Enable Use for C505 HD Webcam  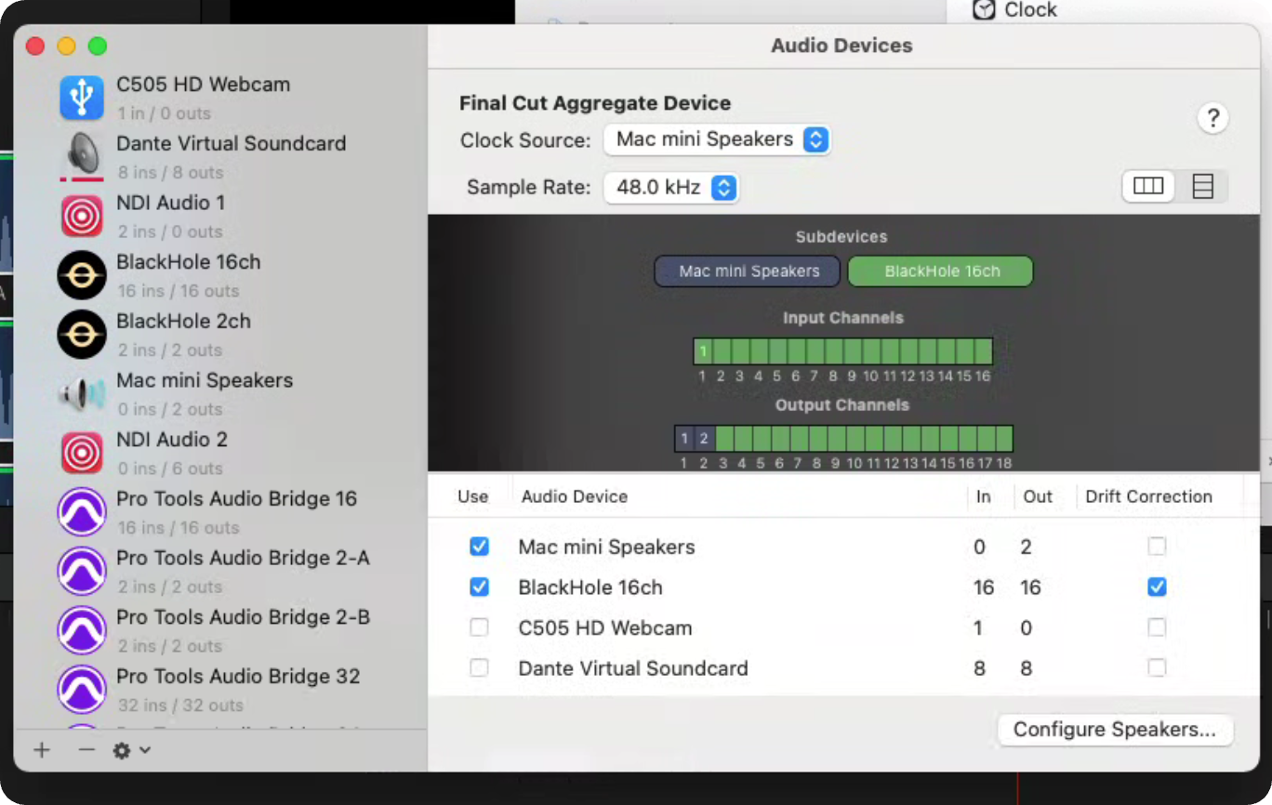[479, 627]
